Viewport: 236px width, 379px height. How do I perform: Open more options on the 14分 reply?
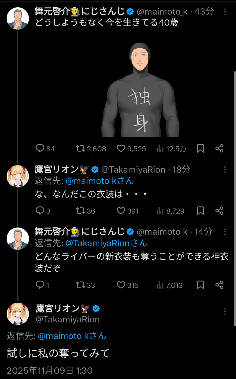click(225, 232)
